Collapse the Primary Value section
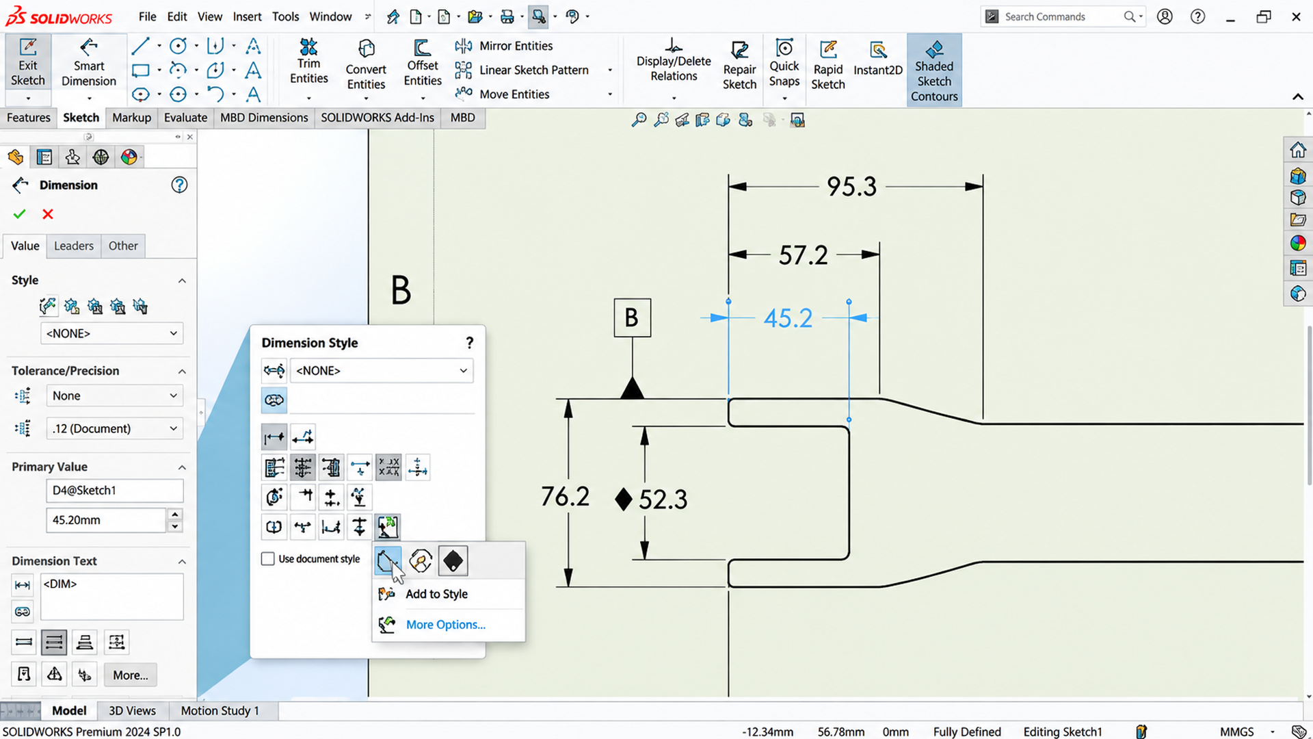1313x739 pixels. pos(182,467)
